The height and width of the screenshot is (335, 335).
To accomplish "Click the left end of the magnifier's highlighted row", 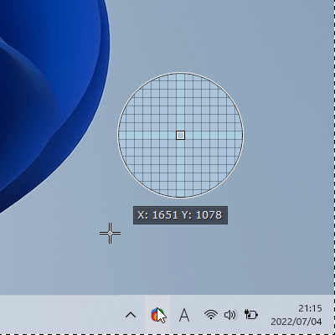I will click(123, 136).
